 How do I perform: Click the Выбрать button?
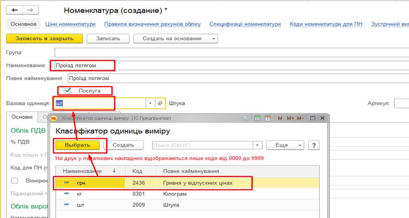coord(78,145)
